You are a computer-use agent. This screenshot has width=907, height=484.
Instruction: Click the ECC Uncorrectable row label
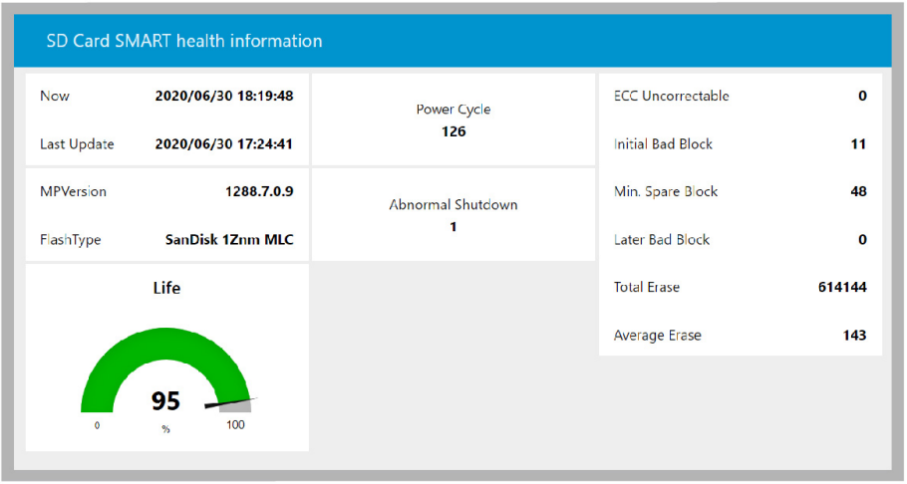click(x=671, y=97)
